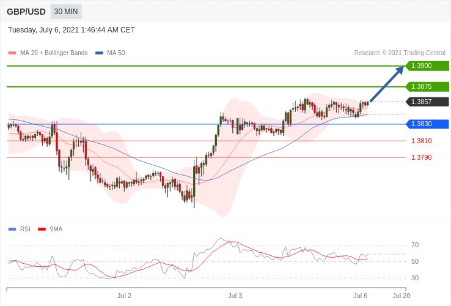Viewport: 451px width, 306px height.
Task: Click the RSI 70 level label
Action: (415, 245)
